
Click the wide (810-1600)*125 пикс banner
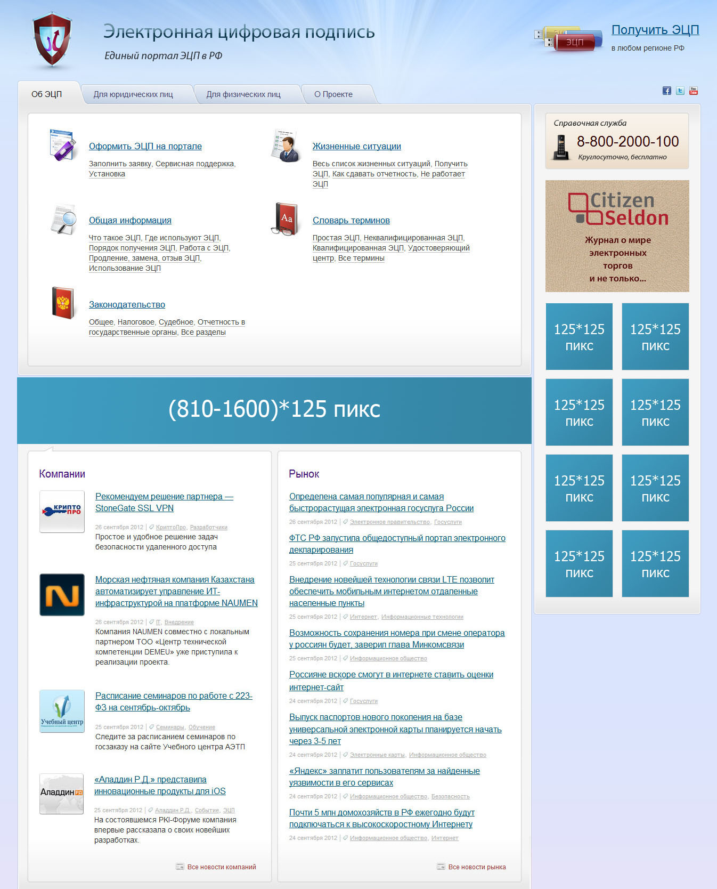[274, 410]
